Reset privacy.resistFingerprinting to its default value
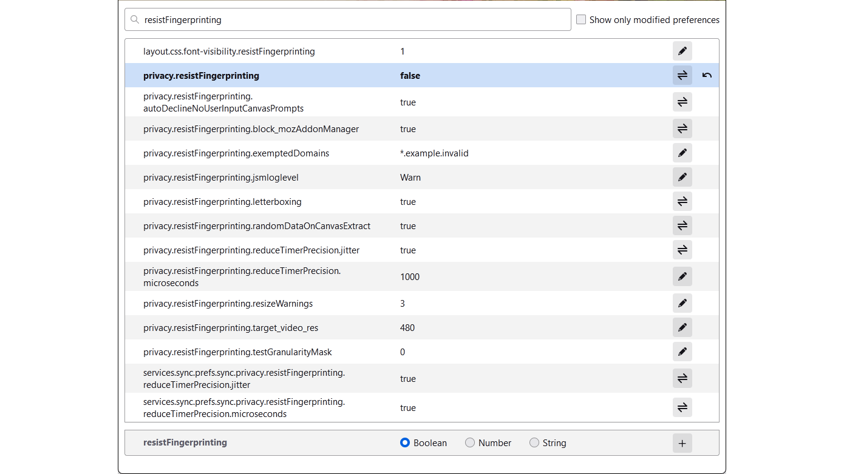Screen dimensions: 844x474 (x=707, y=75)
